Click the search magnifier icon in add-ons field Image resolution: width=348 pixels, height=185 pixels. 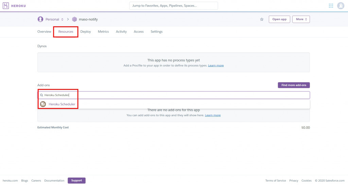(41, 95)
